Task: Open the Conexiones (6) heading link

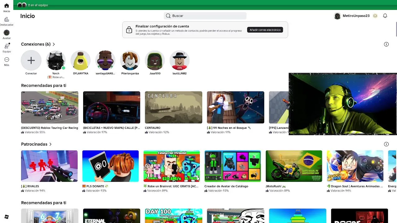Action: (x=36, y=44)
